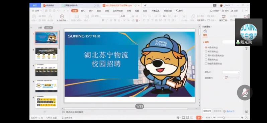Click the 从当前开始 play icon
This screenshot has width=267, height=123.
(x=62, y=16)
